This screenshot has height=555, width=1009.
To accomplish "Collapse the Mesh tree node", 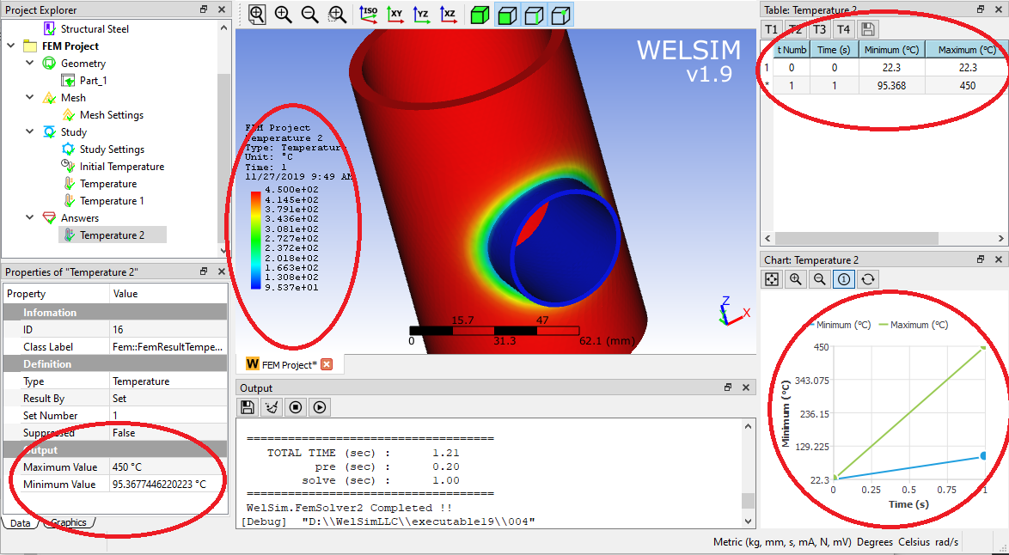I will click(29, 97).
